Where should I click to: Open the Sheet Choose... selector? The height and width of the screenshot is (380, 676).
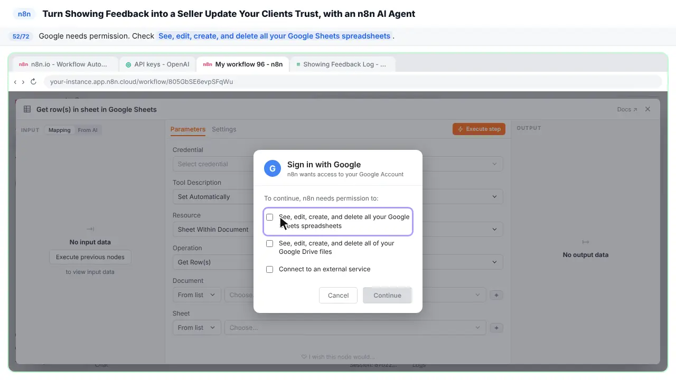354,328
